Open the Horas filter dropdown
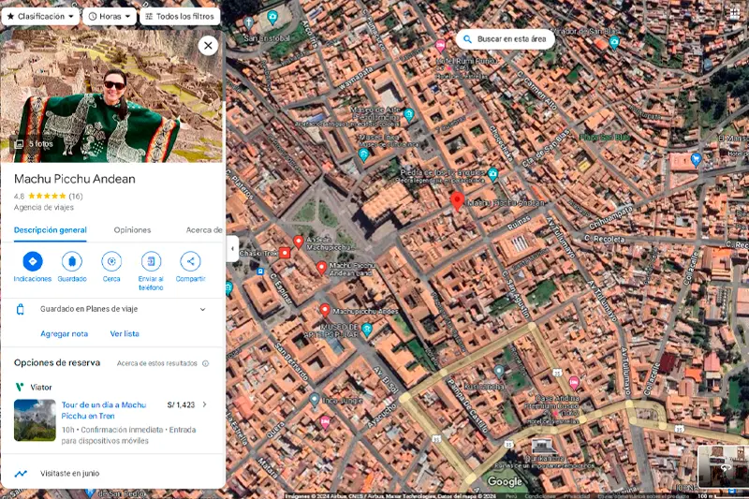 point(110,16)
